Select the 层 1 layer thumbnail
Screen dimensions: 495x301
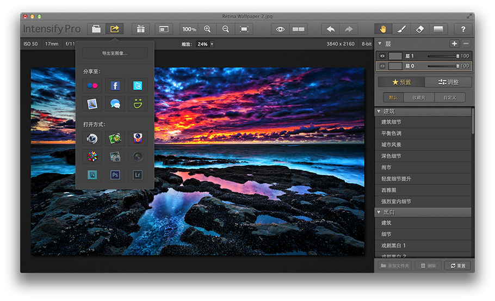point(395,56)
